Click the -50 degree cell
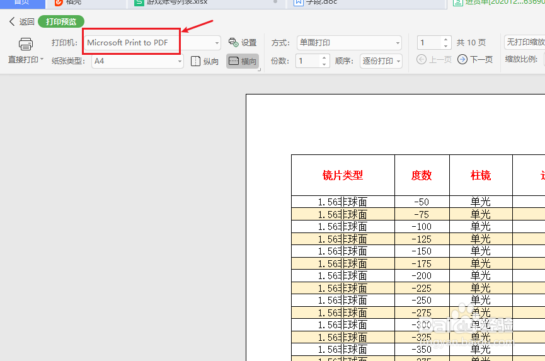 [422, 202]
